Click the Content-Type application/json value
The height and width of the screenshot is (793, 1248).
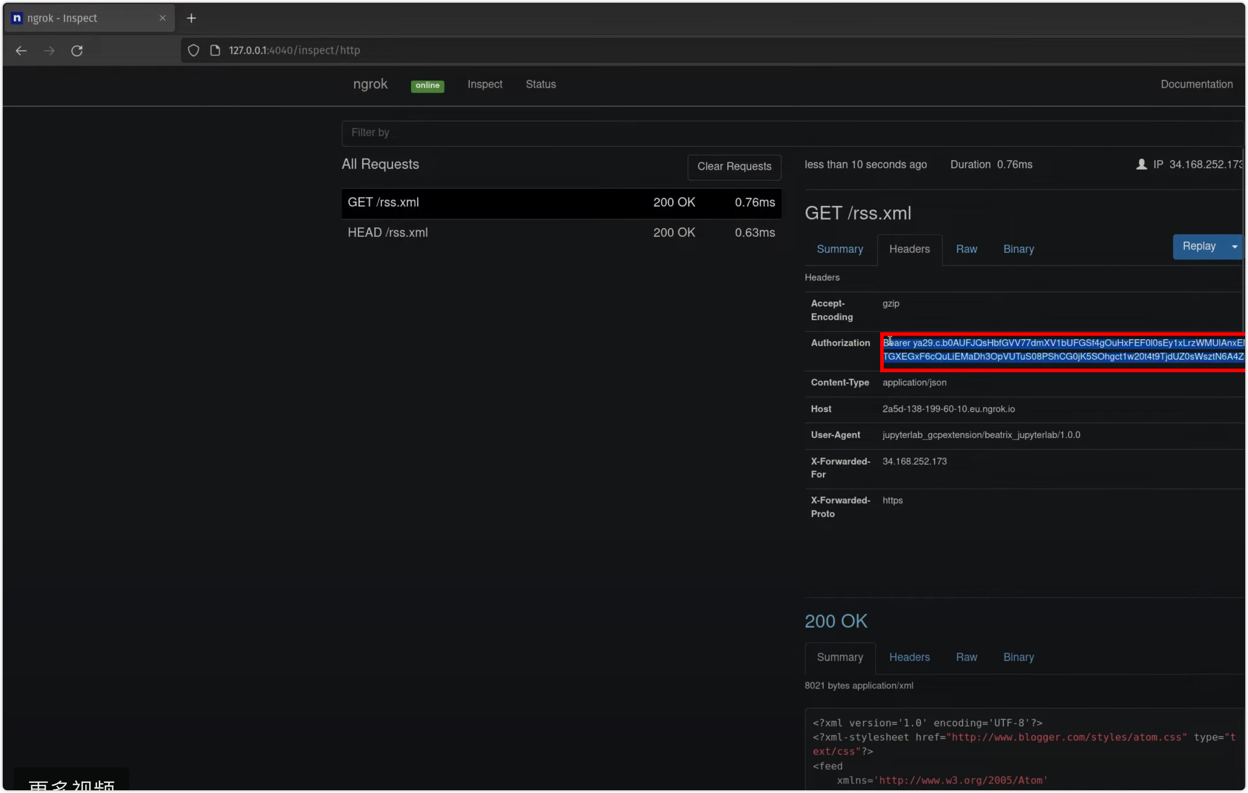click(x=914, y=383)
